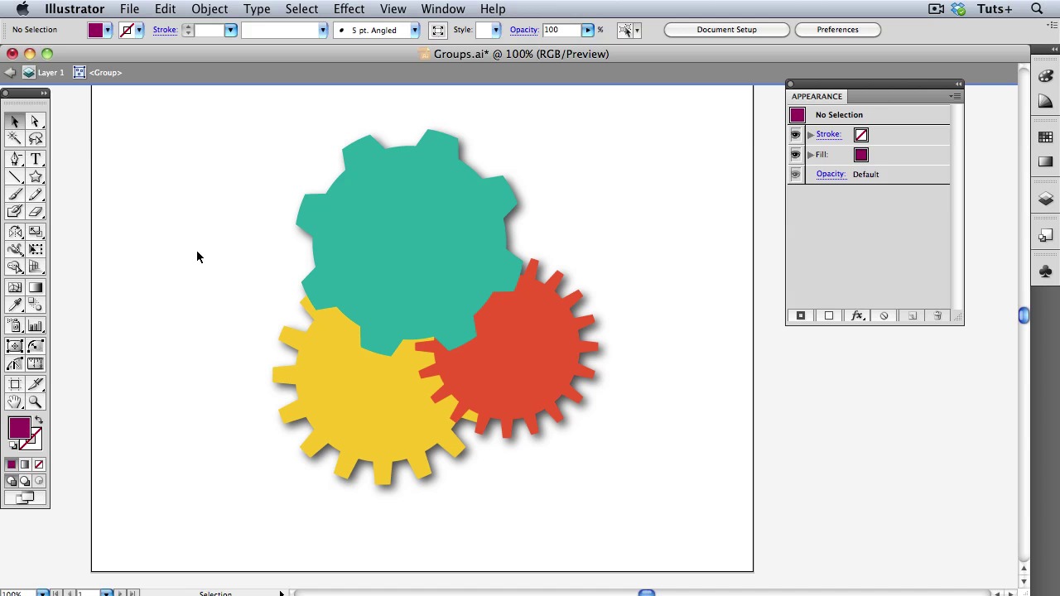Pick the Star shape tool
Viewport: 1060px width, 596px height.
36,176
